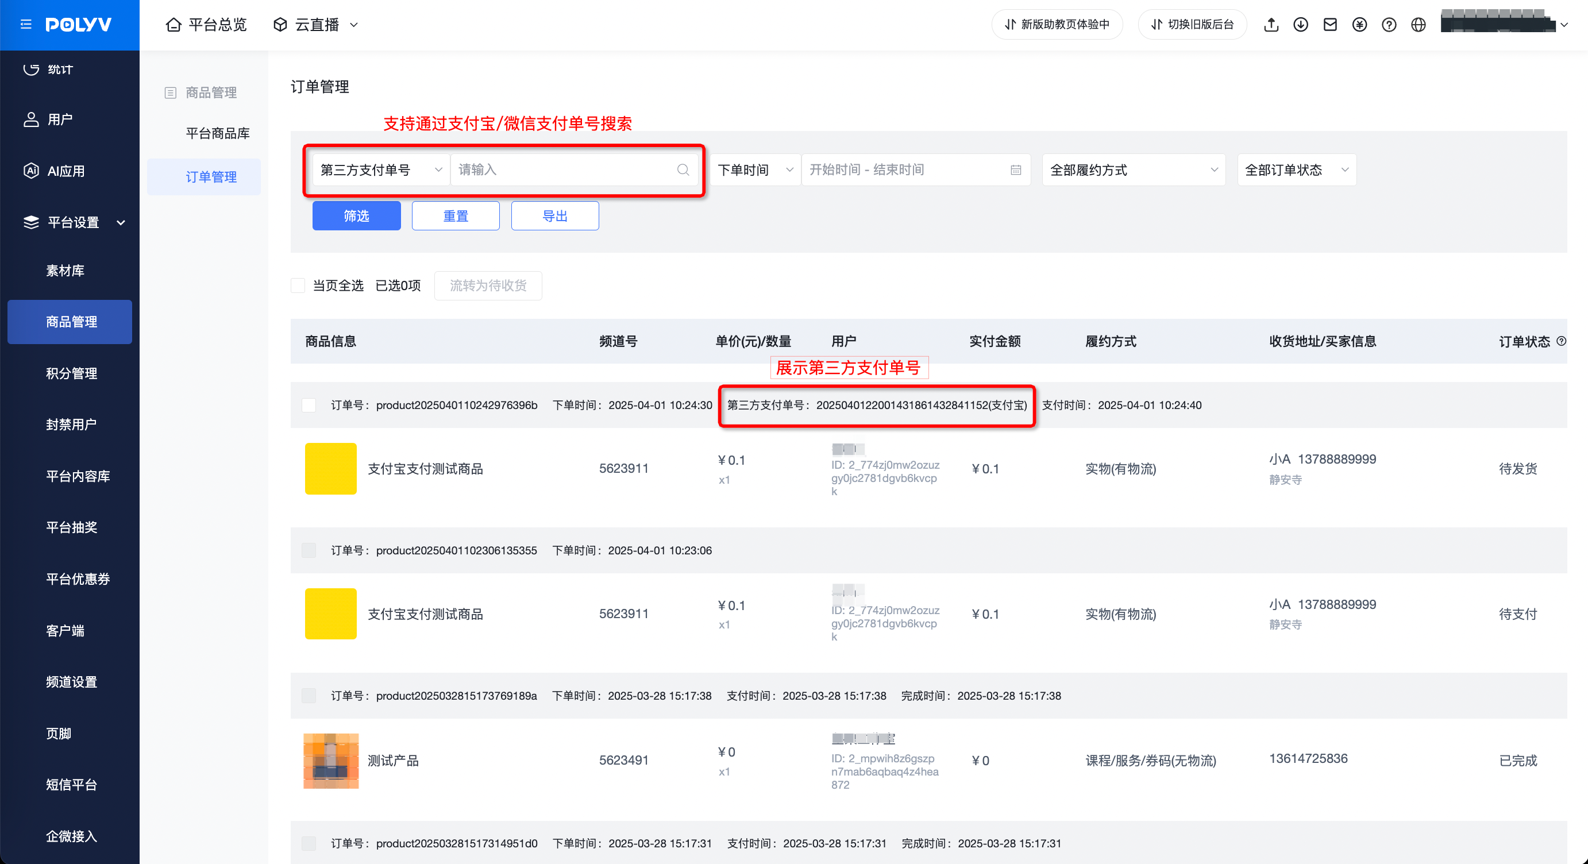Viewport: 1588px width, 864px height.
Task: Open 客户端 in sidebar
Action: click(65, 631)
